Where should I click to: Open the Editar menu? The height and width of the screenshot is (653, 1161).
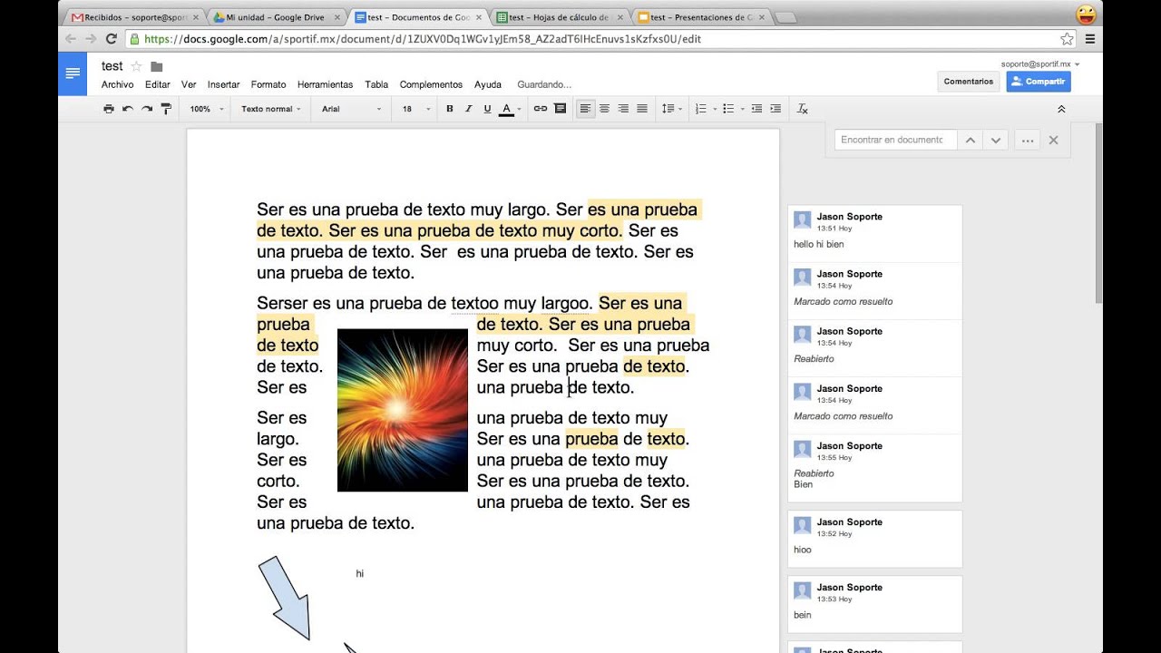[158, 84]
